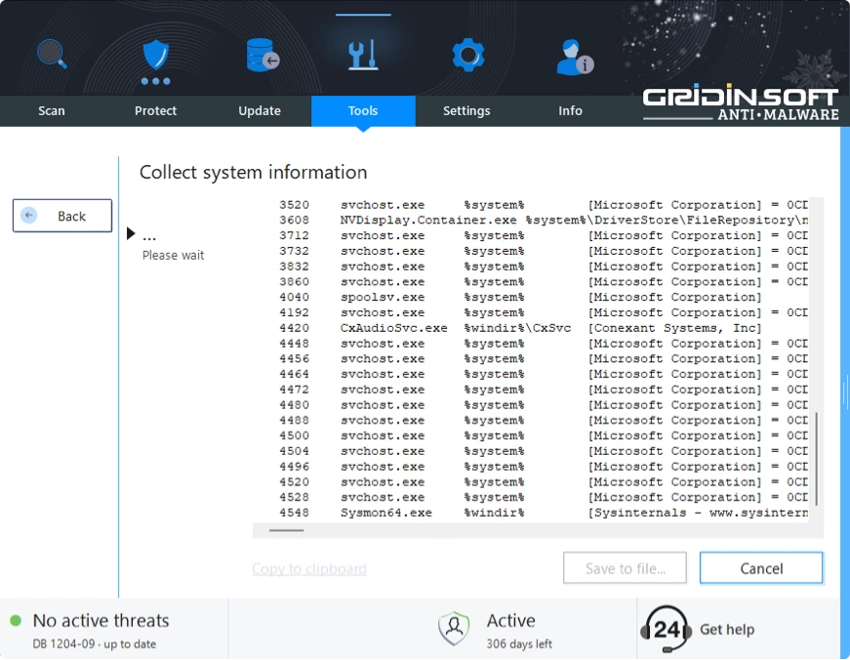
Task: Click the 306 days left text
Action: (519, 644)
